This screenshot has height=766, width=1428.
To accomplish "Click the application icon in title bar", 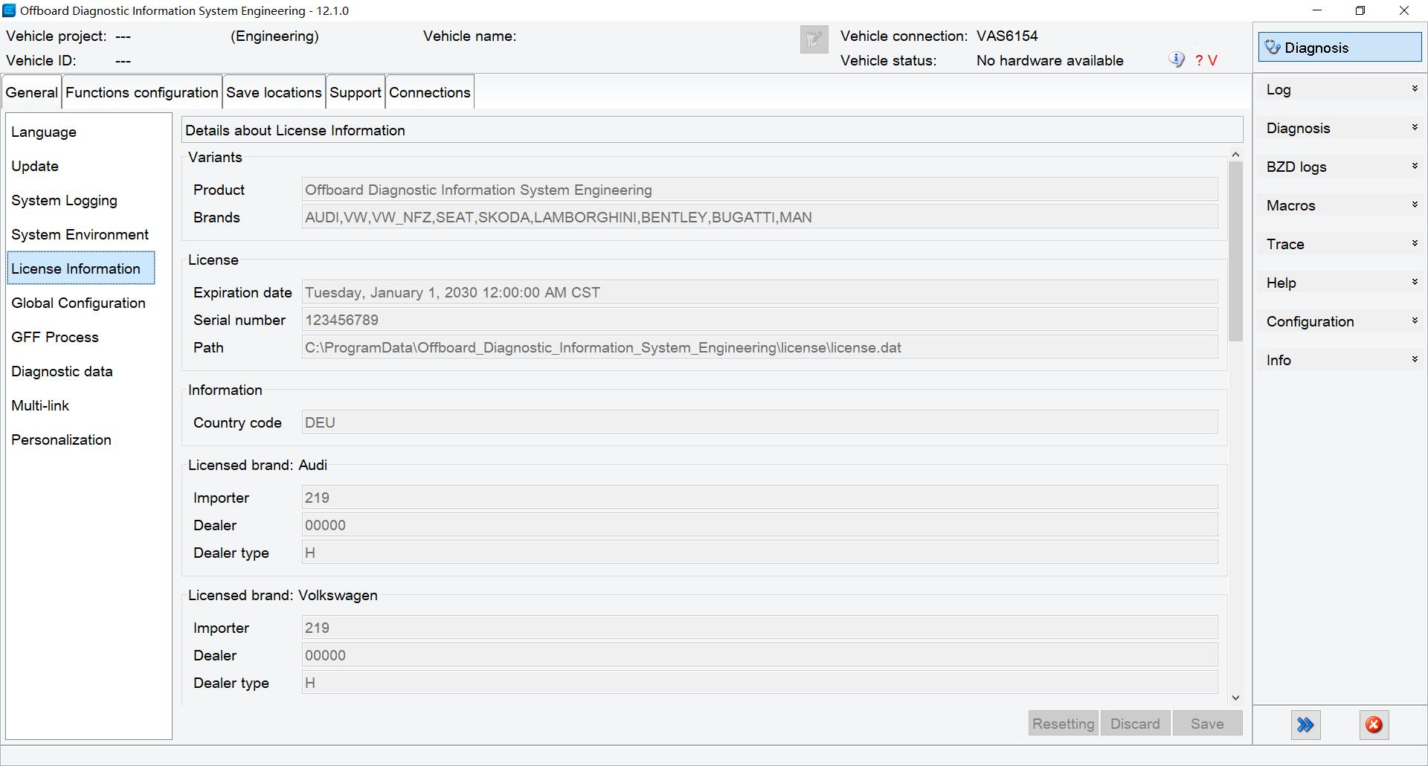I will pyautogui.click(x=10, y=10).
